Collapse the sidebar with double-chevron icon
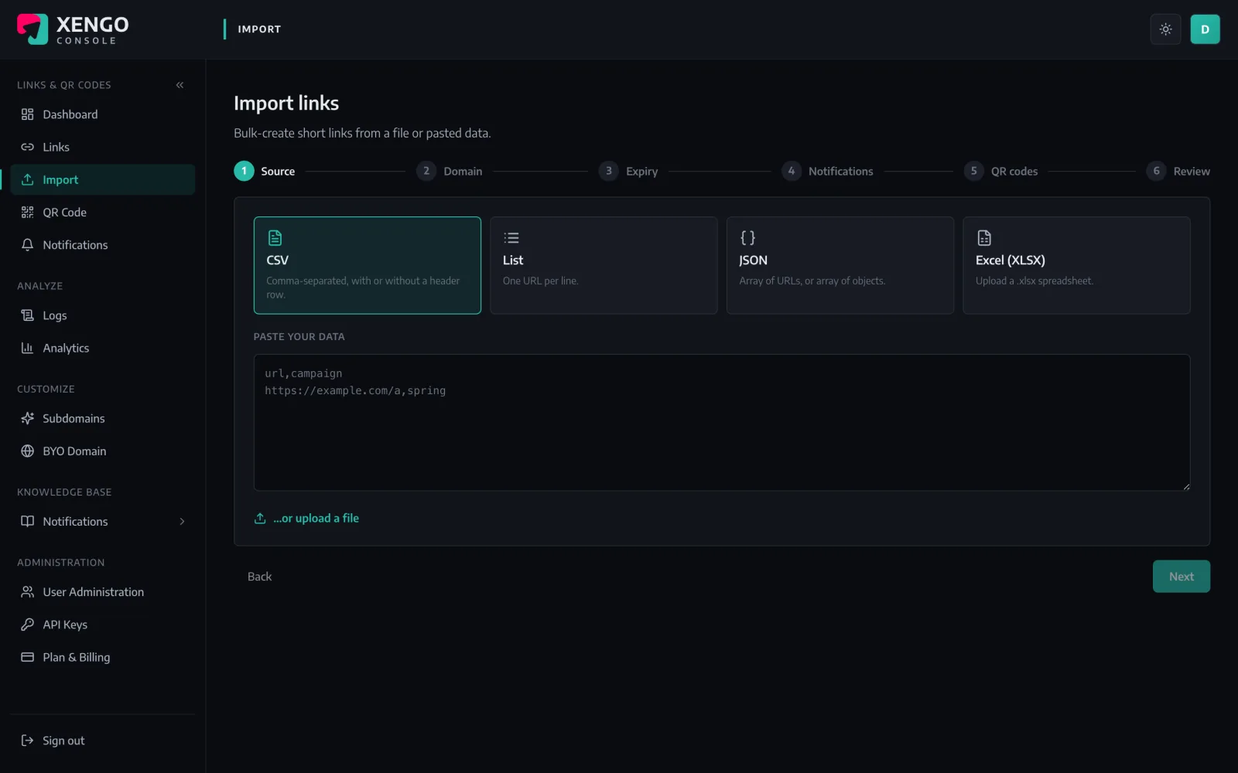1238x773 pixels. pyautogui.click(x=180, y=85)
